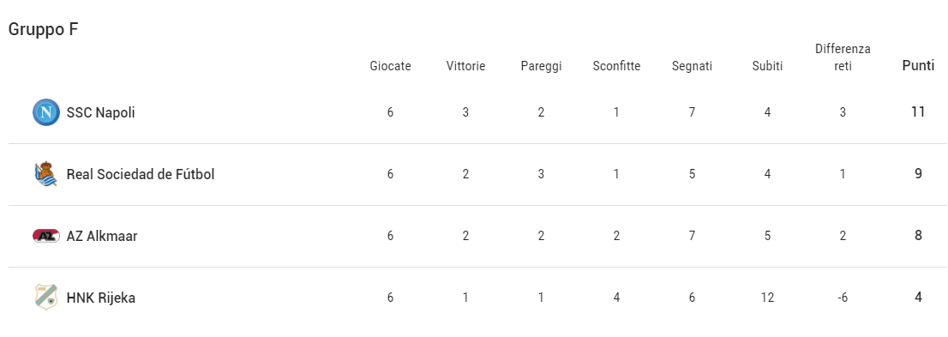Click the Segnati column header
Viewport: 948px width, 337px height.
(x=693, y=67)
